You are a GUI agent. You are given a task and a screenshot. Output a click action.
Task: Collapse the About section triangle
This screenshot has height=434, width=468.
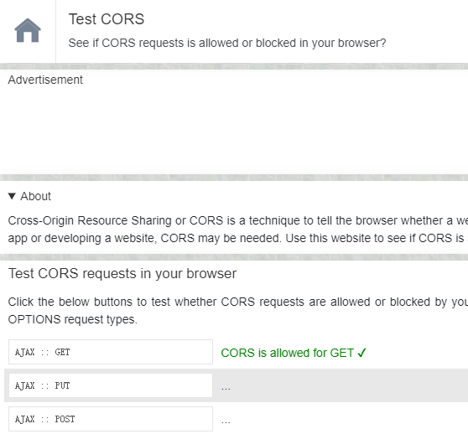[12, 196]
